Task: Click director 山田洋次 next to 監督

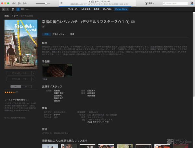Action: [x=91, y=91]
